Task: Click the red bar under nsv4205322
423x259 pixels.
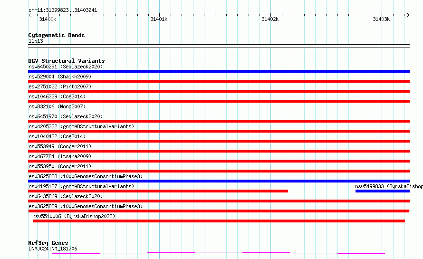Action: coord(219,131)
